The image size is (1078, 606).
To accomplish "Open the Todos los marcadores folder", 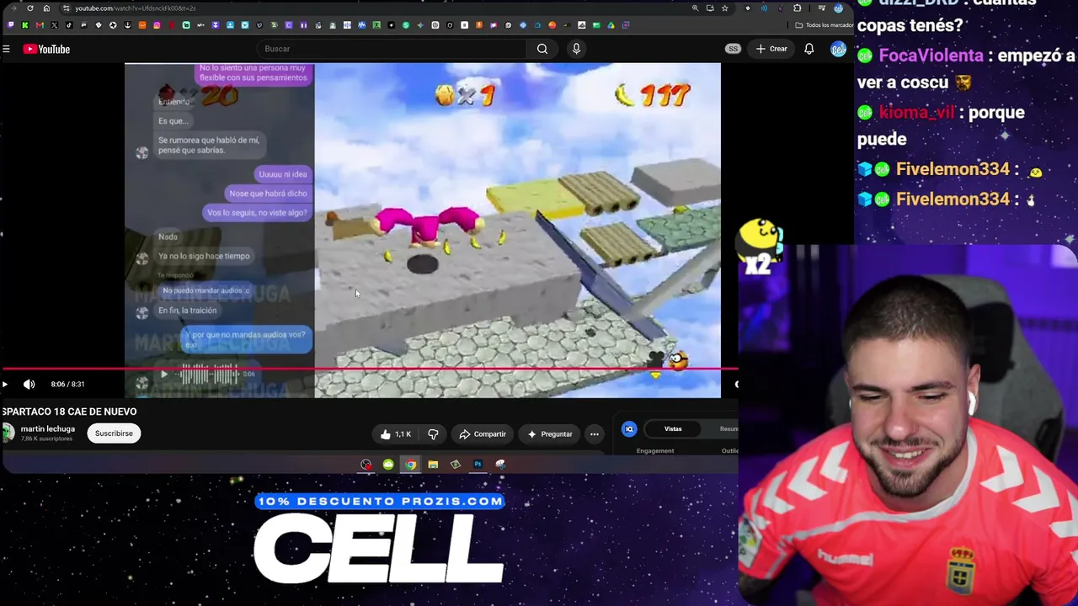I will click(x=824, y=25).
